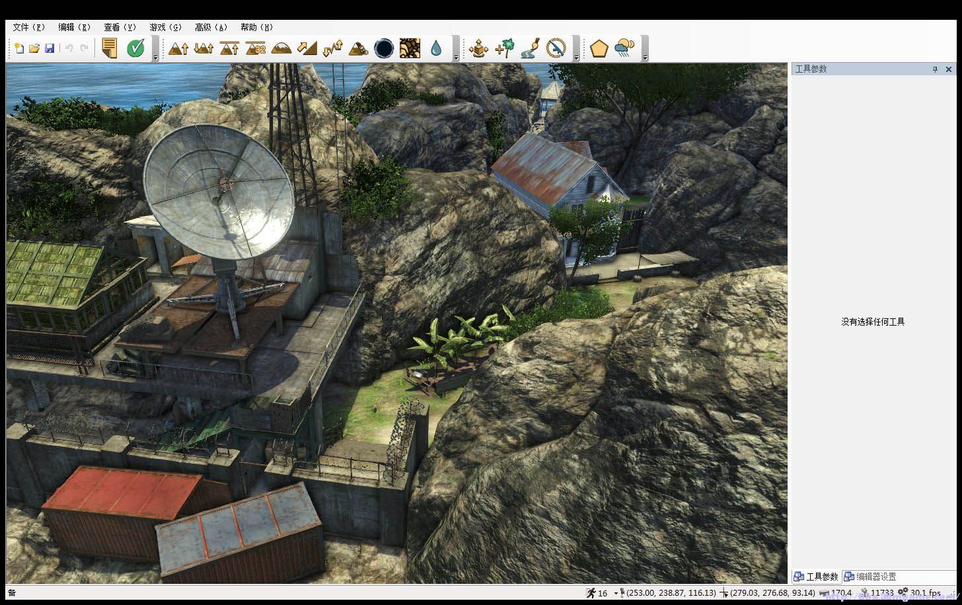Select the ramp terrain tool
The height and width of the screenshot is (605, 962).
[x=307, y=48]
